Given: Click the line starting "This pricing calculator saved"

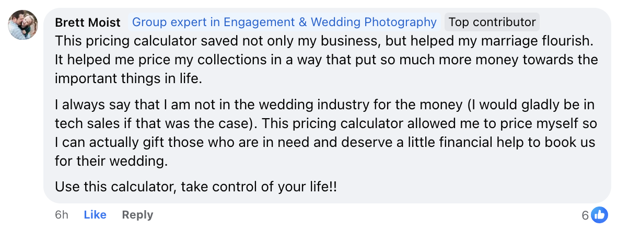Looking at the screenshot, I should pyautogui.click(x=324, y=40).
